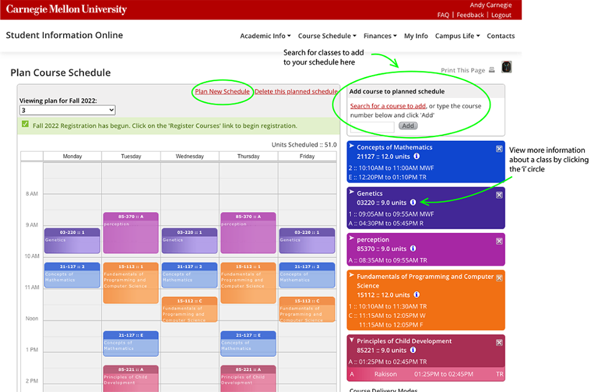Click the info icon next to Genetics units
The image size is (601, 392).
coord(413,202)
